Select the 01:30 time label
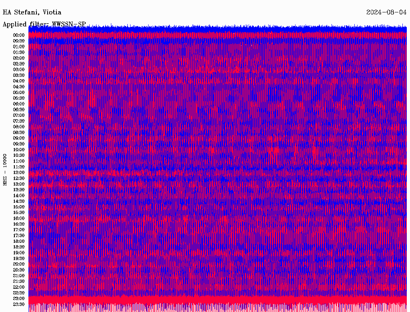410x312 pixels. coord(19,52)
